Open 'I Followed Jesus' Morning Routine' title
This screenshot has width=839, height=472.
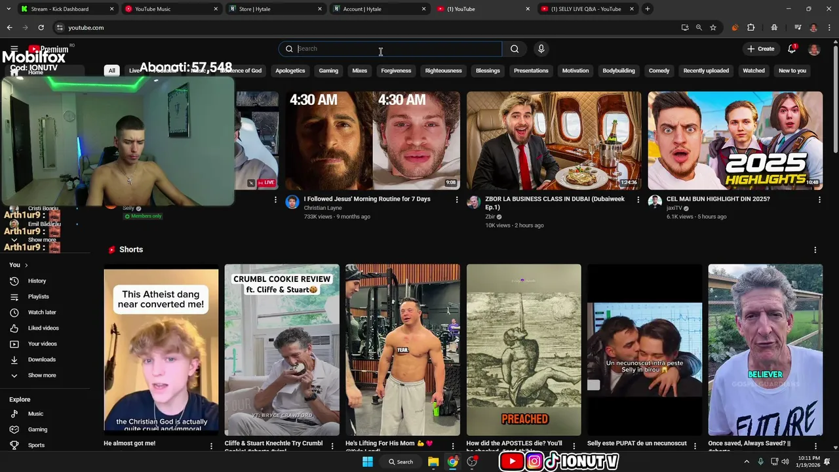(367, 199)
